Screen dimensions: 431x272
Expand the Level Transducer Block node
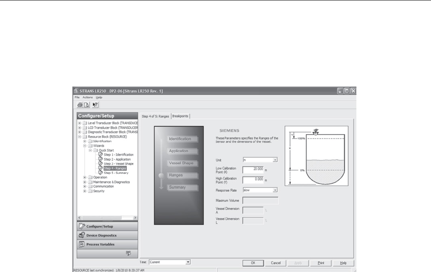[x=79, y=123]
